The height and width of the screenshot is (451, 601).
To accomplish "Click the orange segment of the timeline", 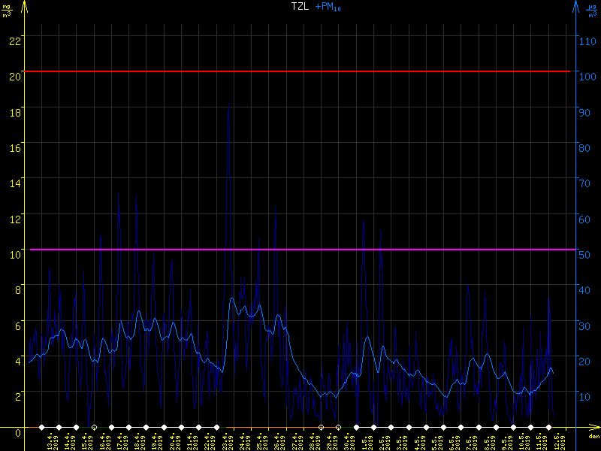I will pyautogui.click(x=270, y=427).
